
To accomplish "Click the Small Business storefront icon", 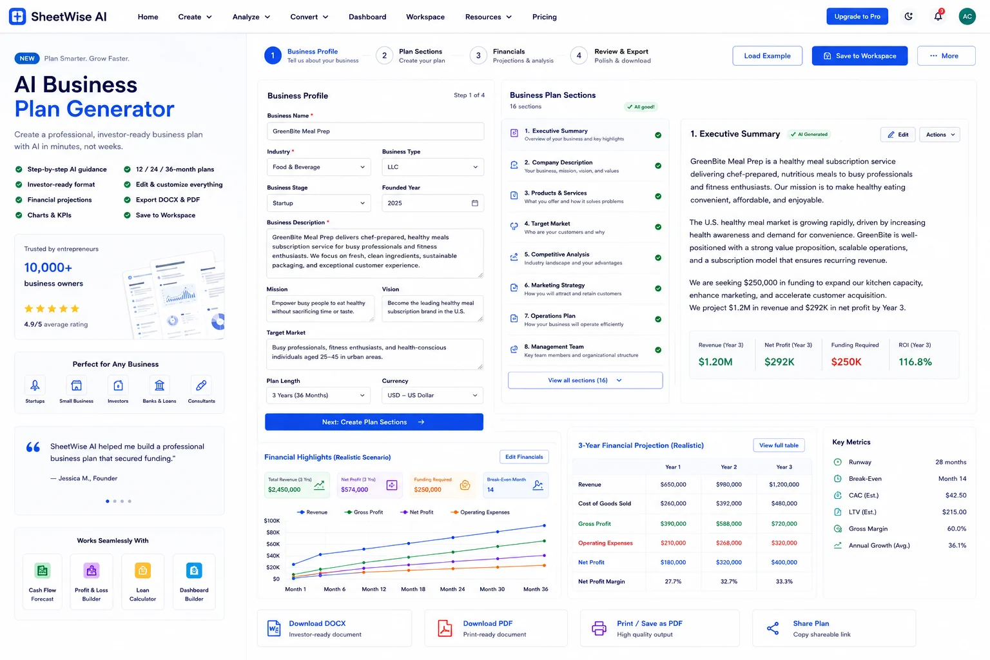I will [x=77, y=385].
